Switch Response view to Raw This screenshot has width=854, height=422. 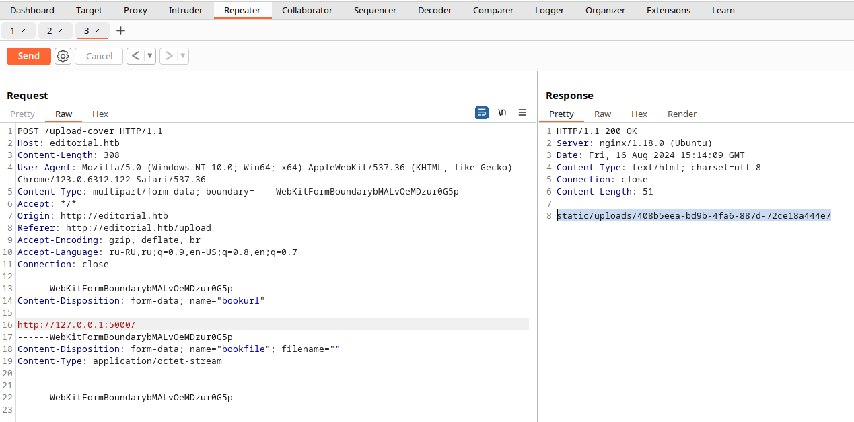[x=602, y=114]
